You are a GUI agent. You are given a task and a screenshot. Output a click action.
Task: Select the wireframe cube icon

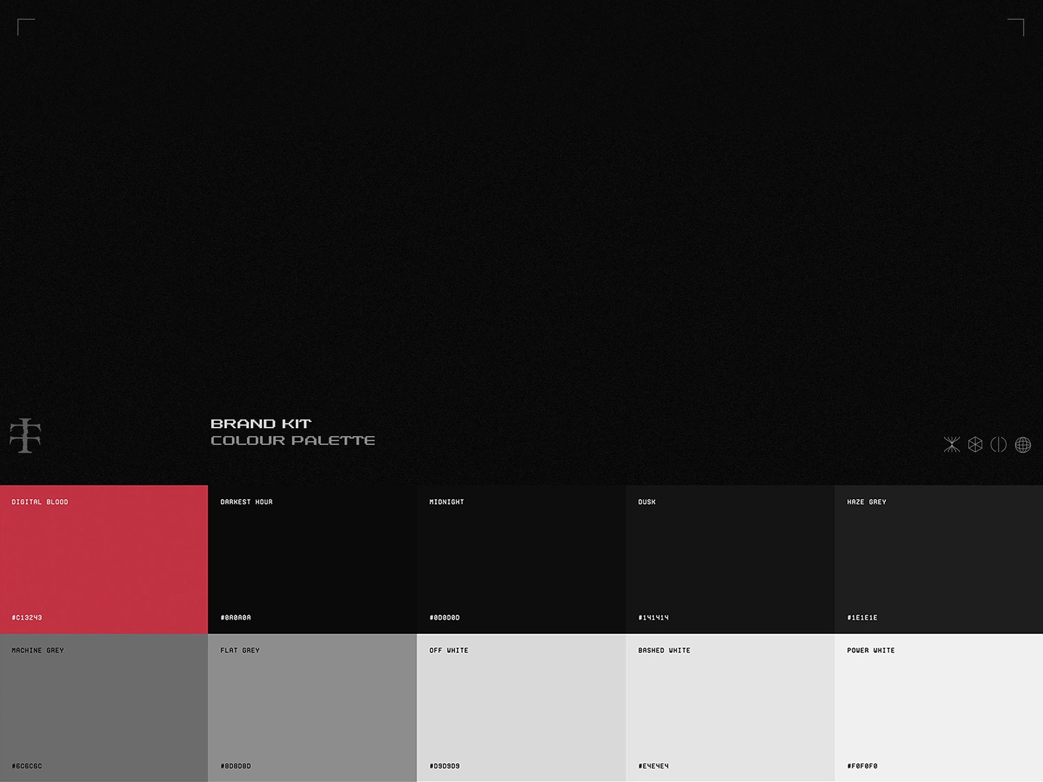click(976, 444)
